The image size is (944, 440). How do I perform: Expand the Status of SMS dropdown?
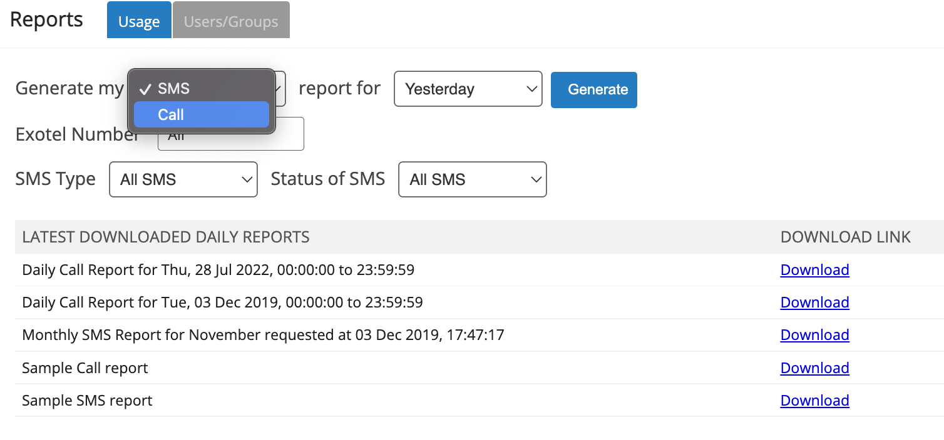tap(473, 179)
